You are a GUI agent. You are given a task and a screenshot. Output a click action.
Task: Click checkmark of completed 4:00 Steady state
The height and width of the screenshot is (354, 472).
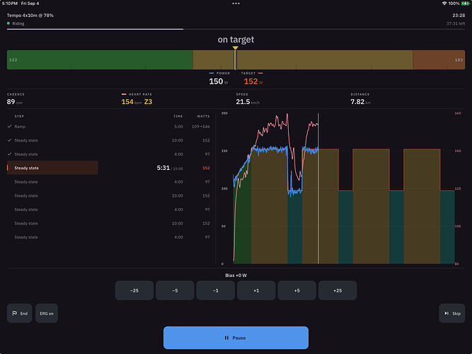(x=10, y=154)
